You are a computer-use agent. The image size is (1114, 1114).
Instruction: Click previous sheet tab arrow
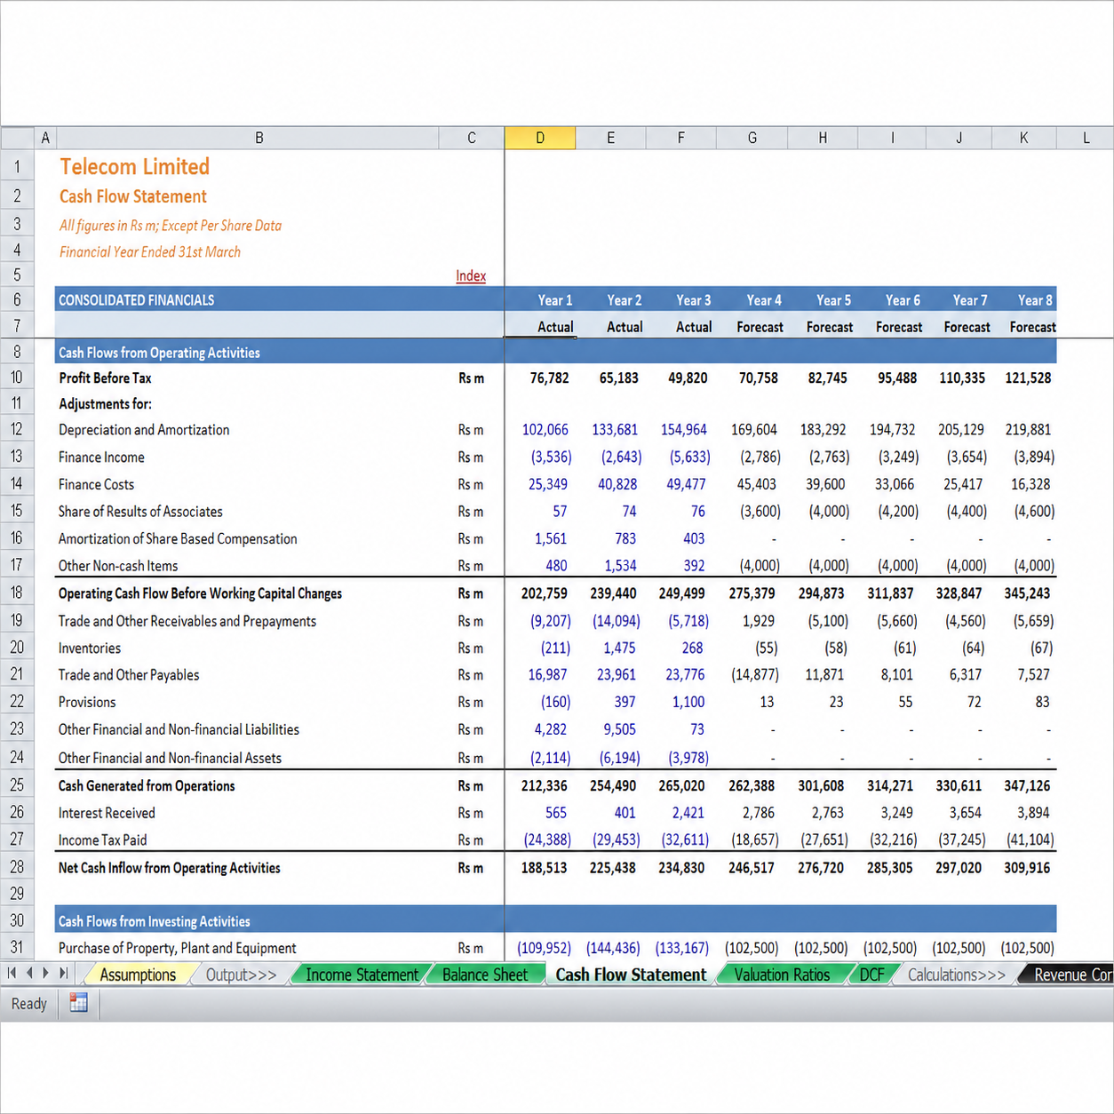29,973
